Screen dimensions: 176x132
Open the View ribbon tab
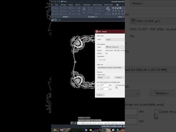pos(57,5)
